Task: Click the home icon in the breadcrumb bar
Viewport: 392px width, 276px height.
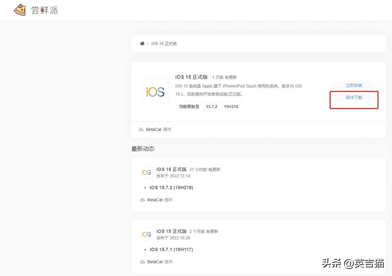Action: pos(142,43)
